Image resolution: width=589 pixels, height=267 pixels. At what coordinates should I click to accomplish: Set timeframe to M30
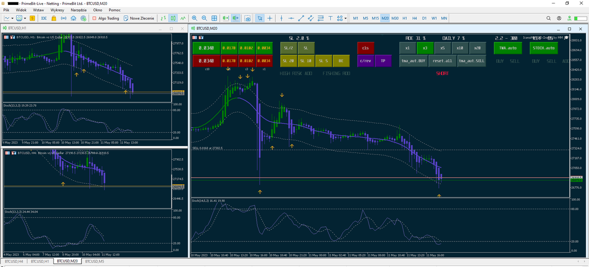click(395, 18)
